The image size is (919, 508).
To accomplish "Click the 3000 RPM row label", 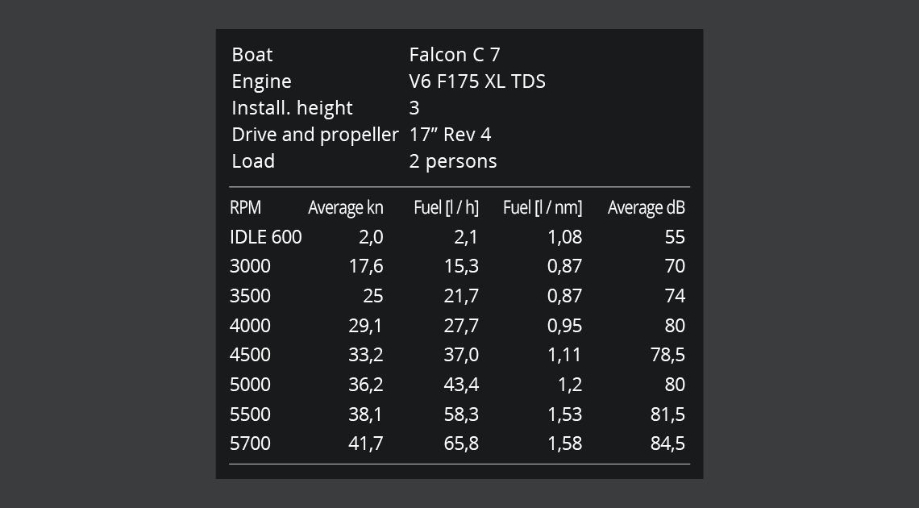I will click(250, 266).
